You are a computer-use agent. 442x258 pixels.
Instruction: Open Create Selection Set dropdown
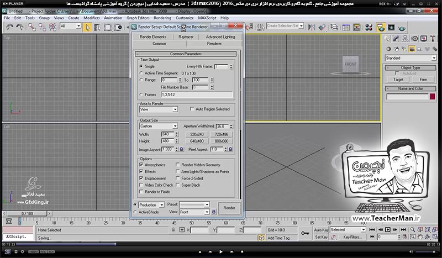point(285,25)
